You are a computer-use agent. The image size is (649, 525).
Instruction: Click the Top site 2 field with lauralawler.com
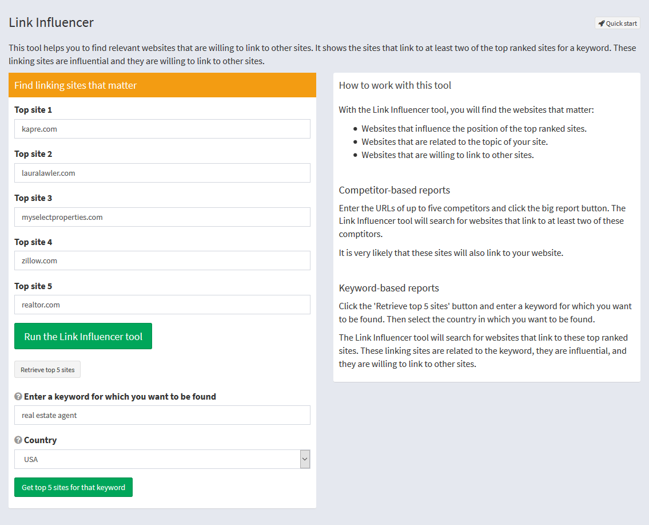[x=162, y=173]
